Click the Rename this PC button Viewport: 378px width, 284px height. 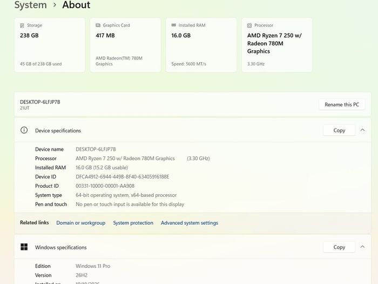[x=342, y=104]
